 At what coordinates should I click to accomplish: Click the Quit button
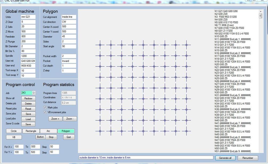69,137
